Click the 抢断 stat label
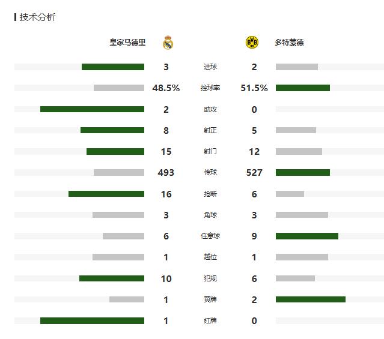Viewport: 384px width, 339px height. (210, 194)
